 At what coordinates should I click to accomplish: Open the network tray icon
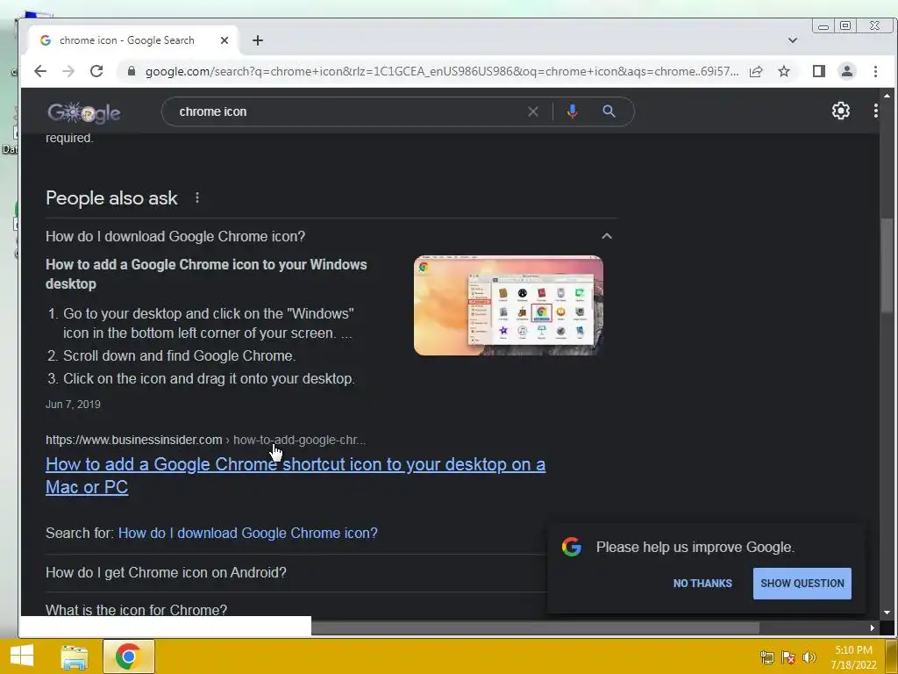point(766,657)
